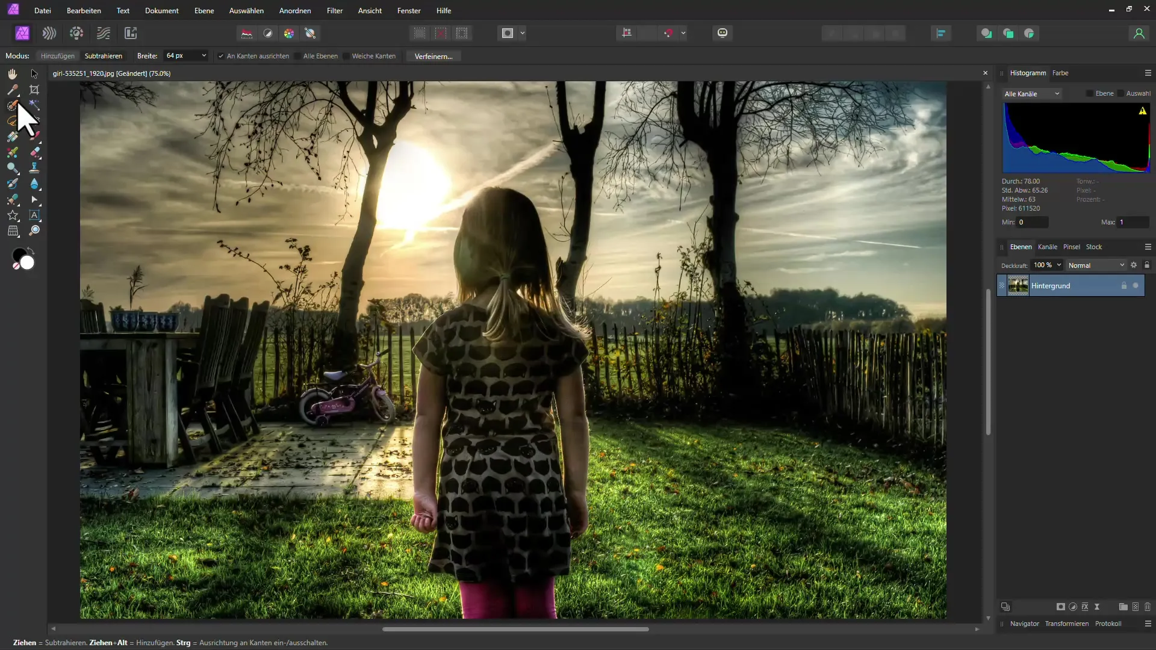The height and width of the screenshot is (650, 1156).
Task: Switch to Tone Mapping Persona
Action: tap(104, 33)
